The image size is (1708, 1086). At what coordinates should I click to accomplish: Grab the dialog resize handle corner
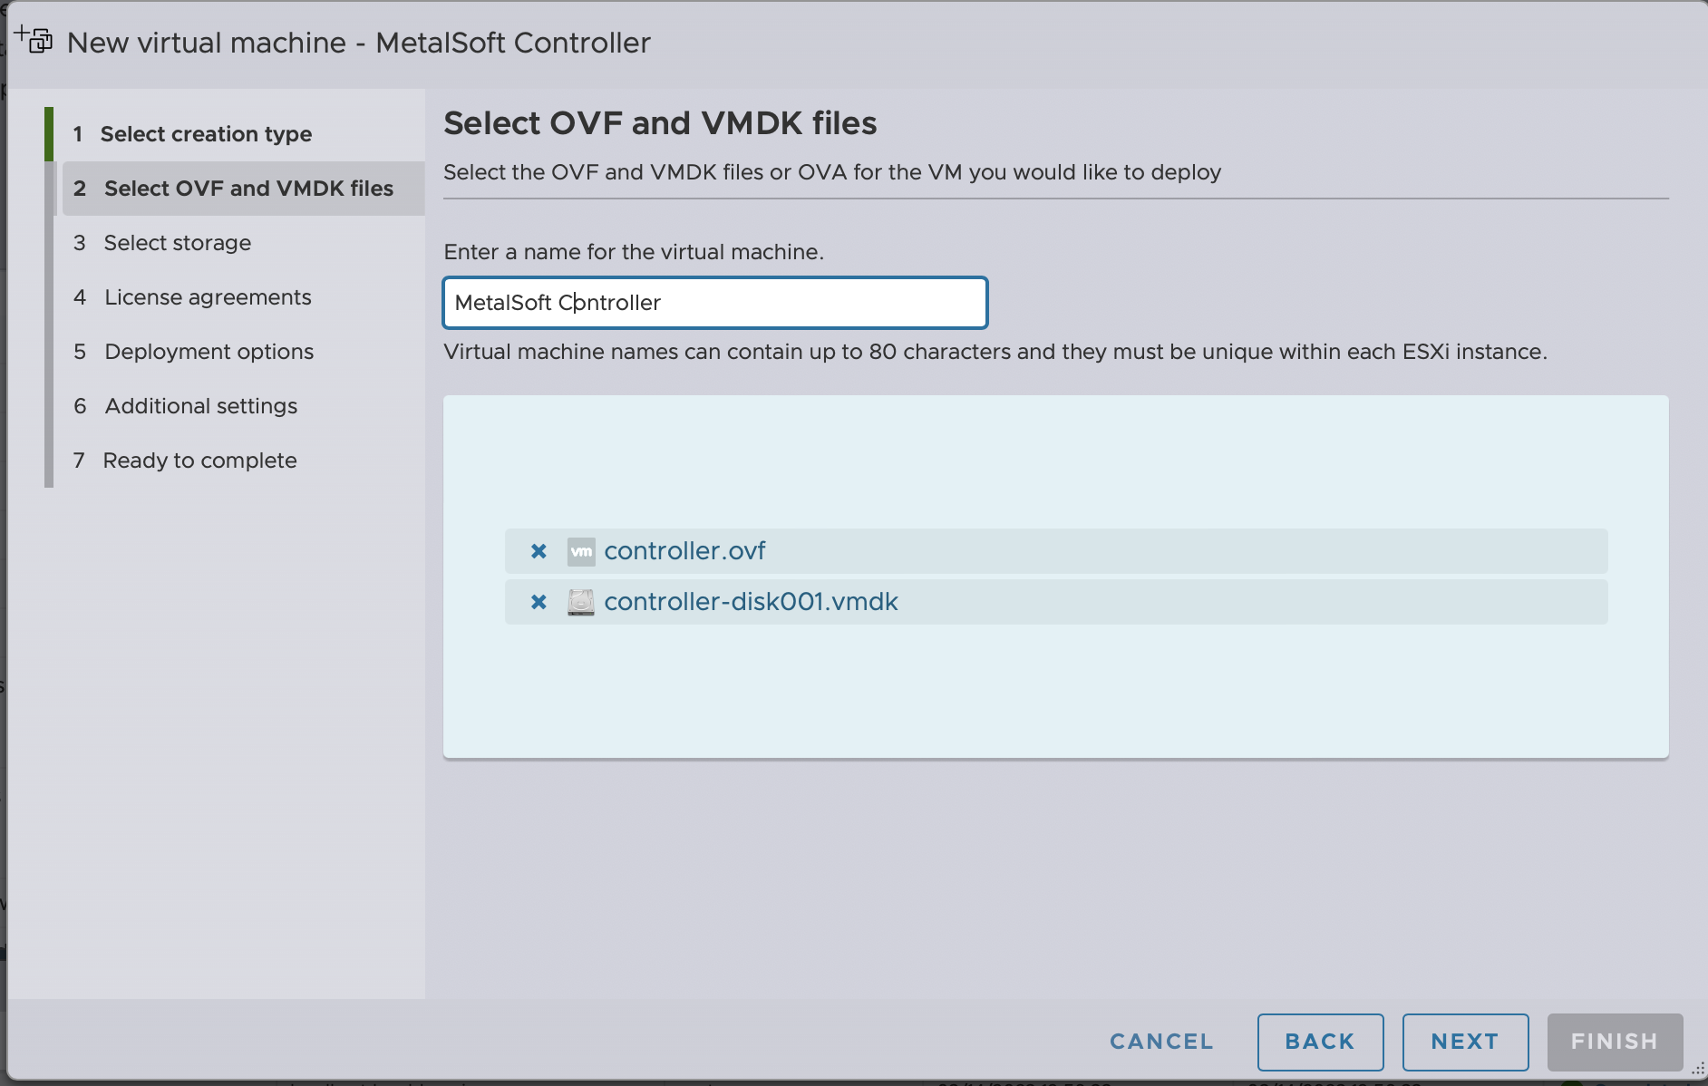point(1697,1071)
